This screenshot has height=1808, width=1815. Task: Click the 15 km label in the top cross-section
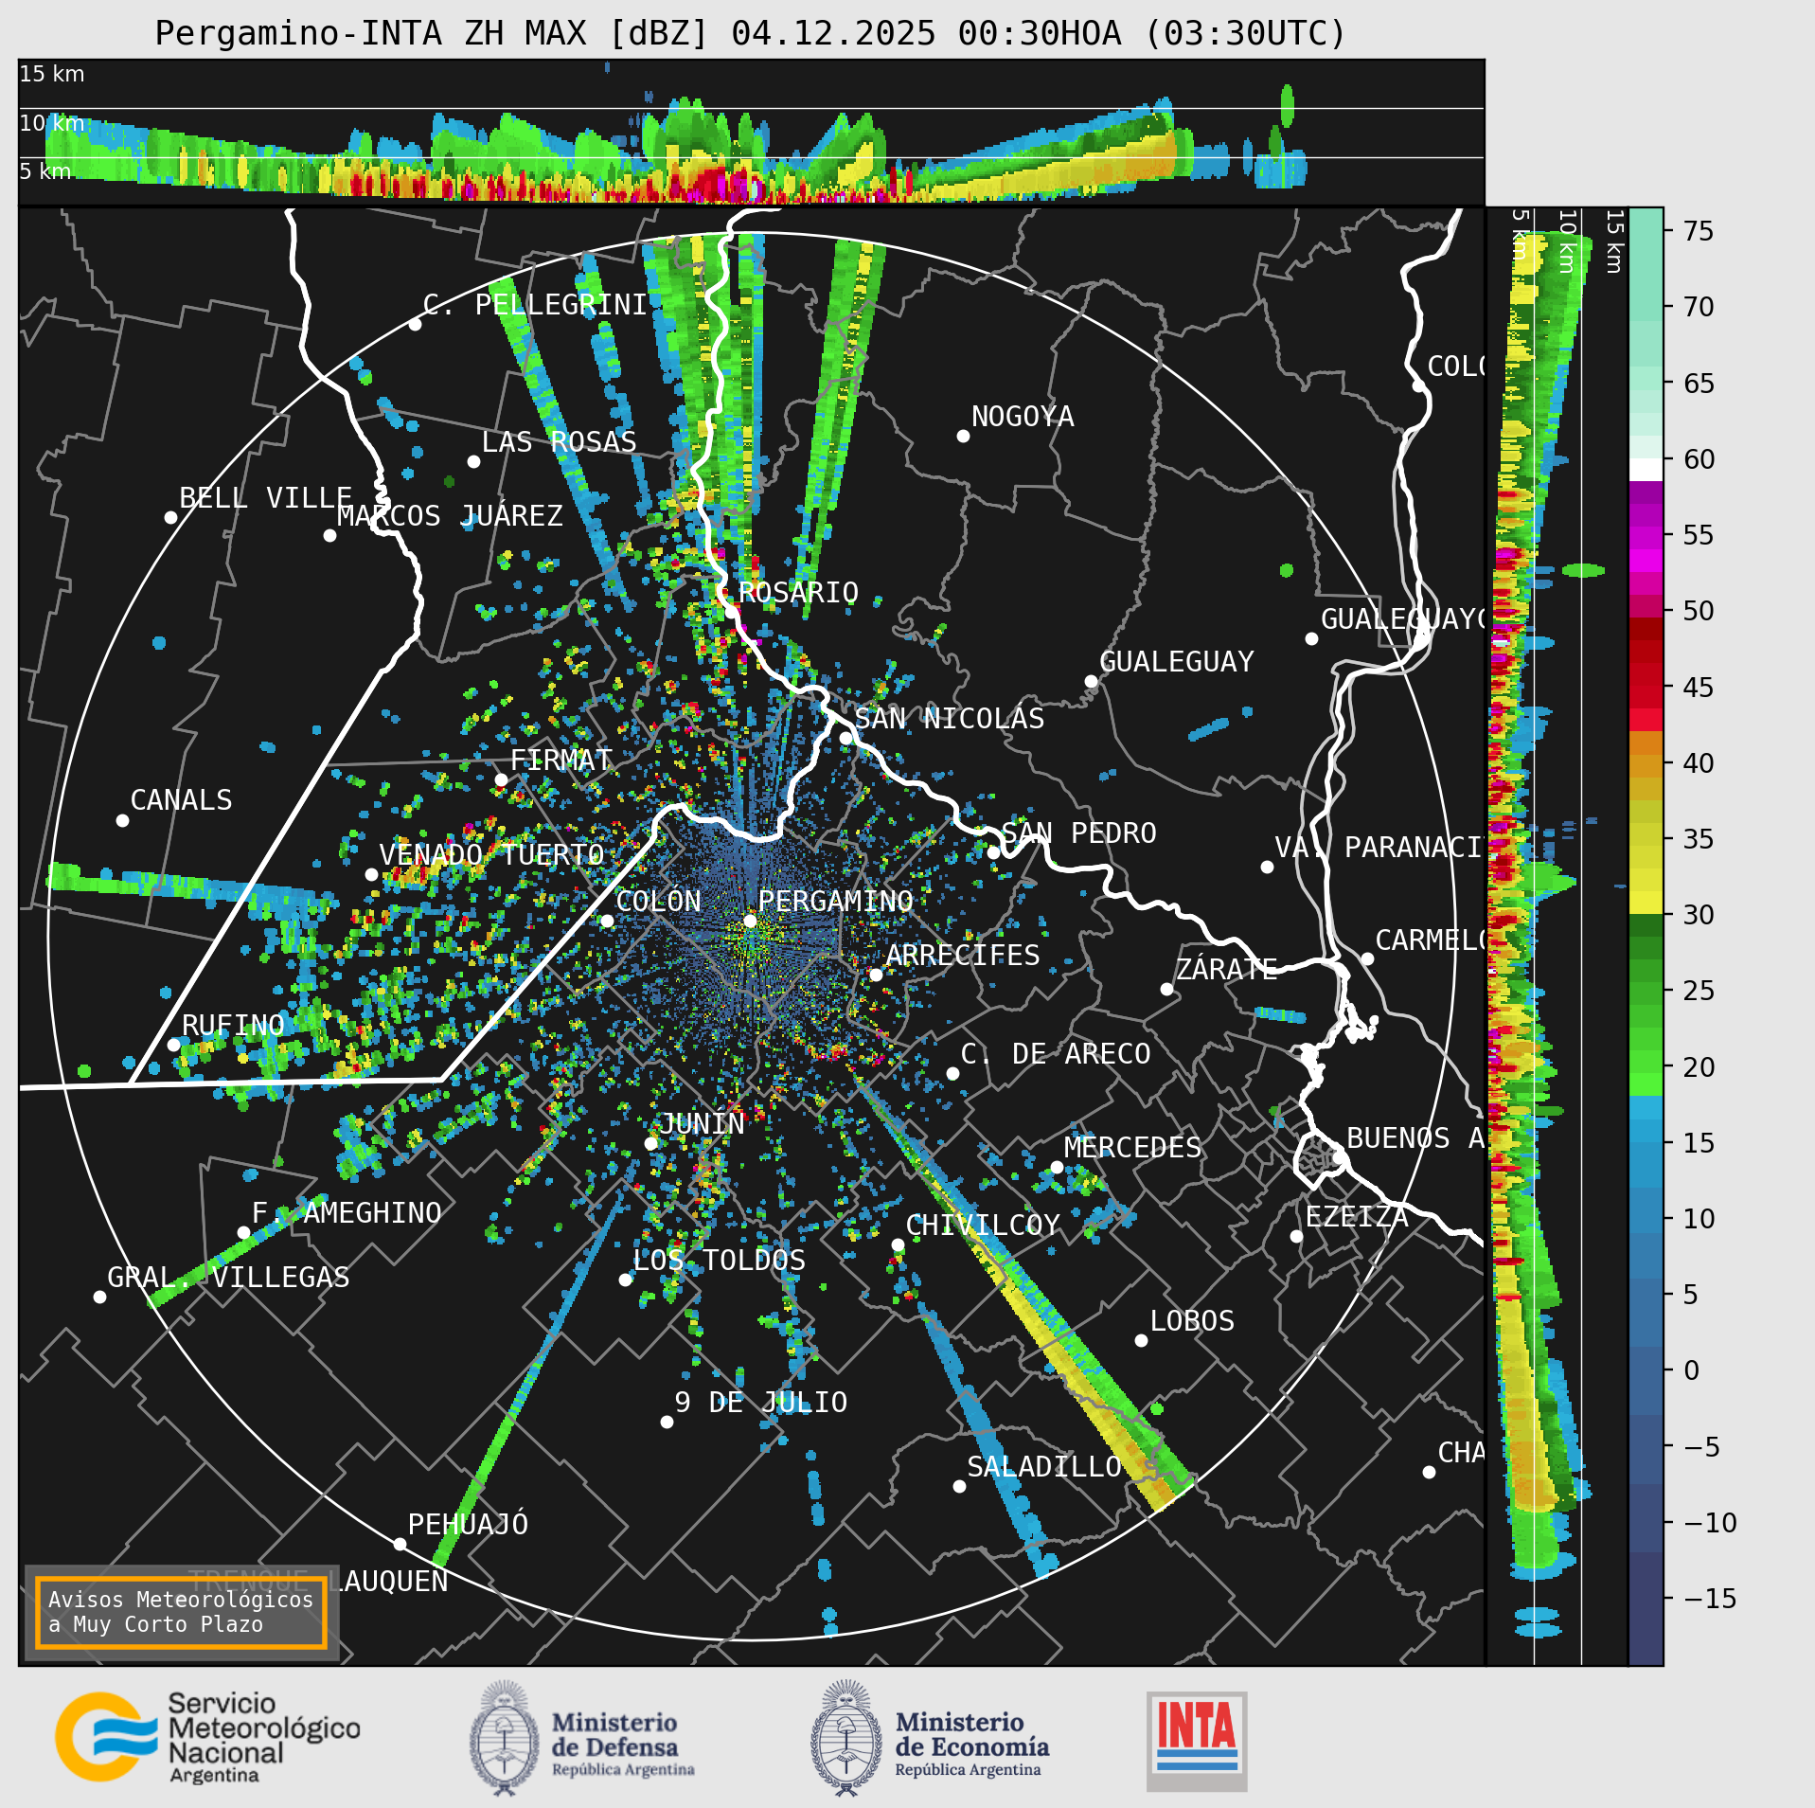52,74
